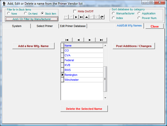Screen dimensions: 167x126
Task: Click the top navigator next-record arrow
Action: [76, 17]
